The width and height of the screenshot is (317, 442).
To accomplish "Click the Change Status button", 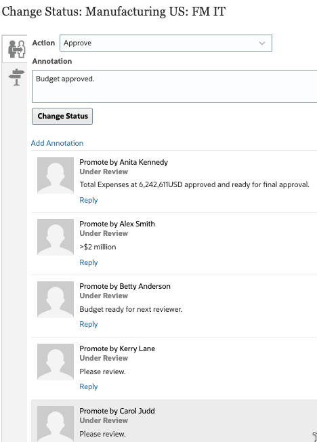I will [62, 116].
